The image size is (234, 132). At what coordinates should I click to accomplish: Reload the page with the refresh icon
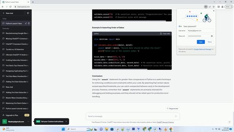click(x=11, y=7)
